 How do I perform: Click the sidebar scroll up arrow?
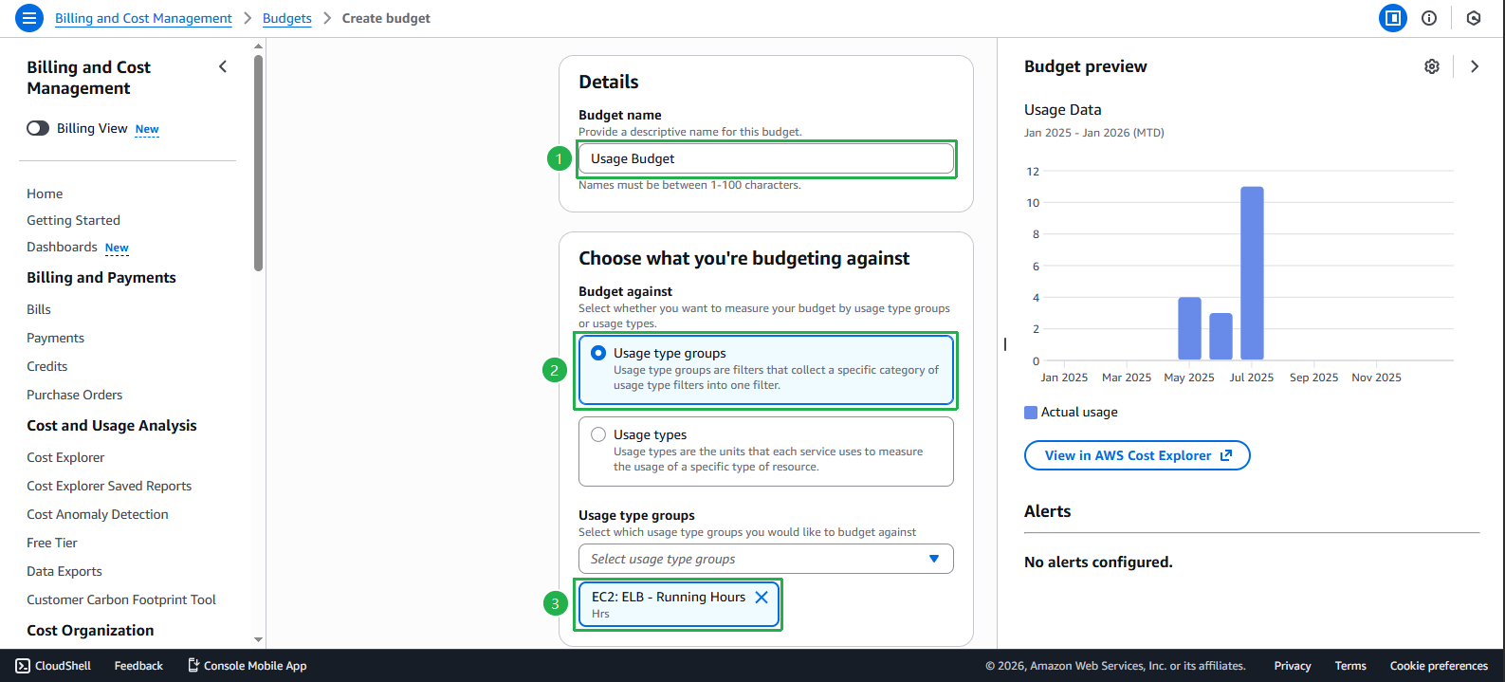click(x=259, y=46)
